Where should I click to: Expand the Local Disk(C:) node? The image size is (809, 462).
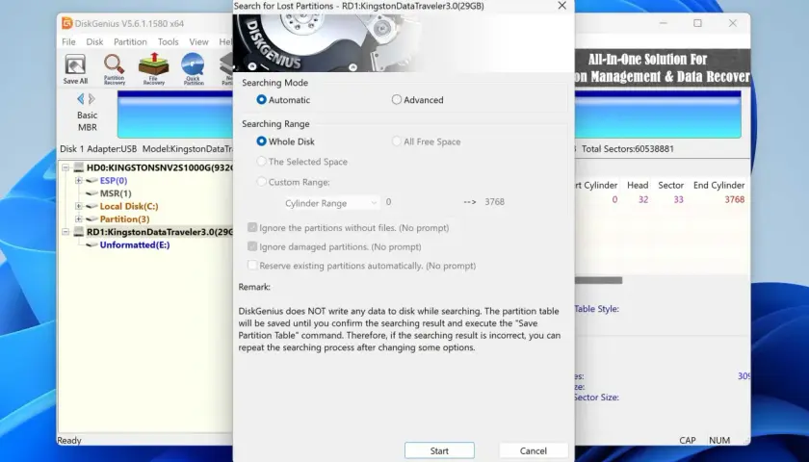[x=78, y=206]
